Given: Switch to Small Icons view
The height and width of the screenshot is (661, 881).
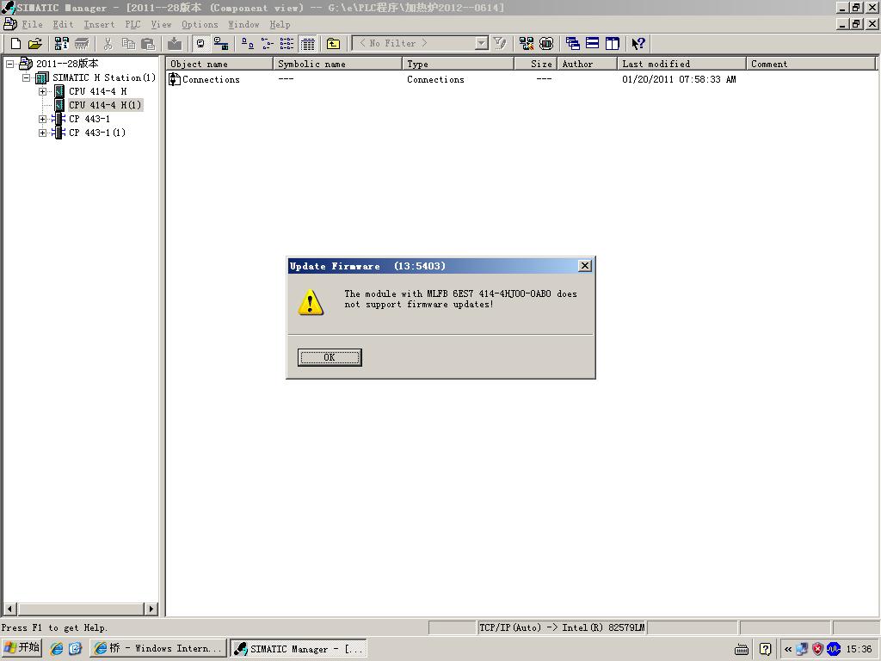Looking at the screenshot, I should point(267,44).
